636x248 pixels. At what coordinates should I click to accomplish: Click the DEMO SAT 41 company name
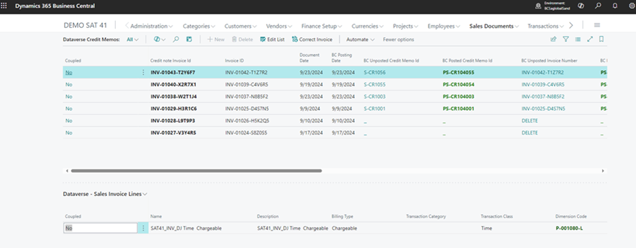coord(85,25)
